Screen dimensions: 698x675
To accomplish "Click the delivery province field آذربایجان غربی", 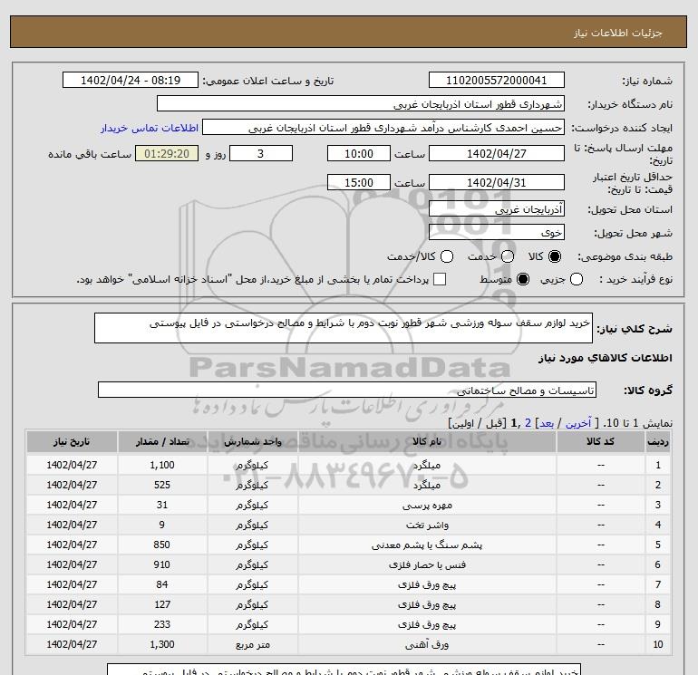I will coord(497,208).
